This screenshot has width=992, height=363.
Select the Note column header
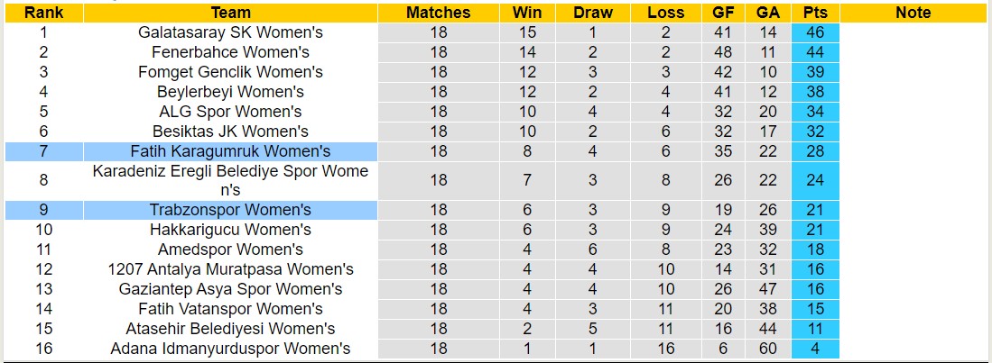(913, 13)
